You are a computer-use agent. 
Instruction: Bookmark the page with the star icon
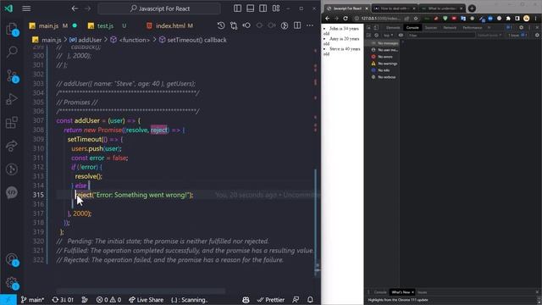416,19
